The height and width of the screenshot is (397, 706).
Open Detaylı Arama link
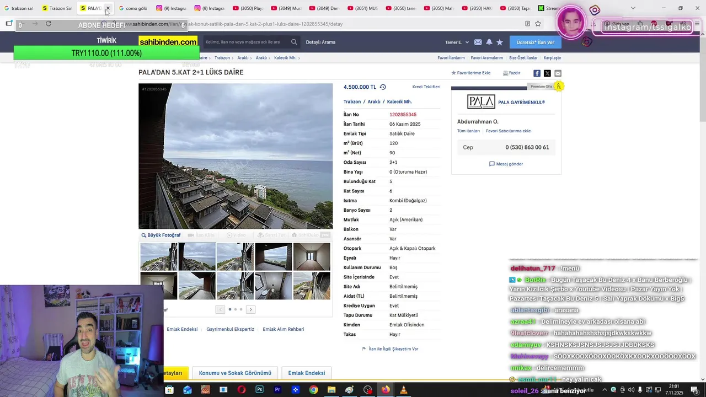(320, 42)
